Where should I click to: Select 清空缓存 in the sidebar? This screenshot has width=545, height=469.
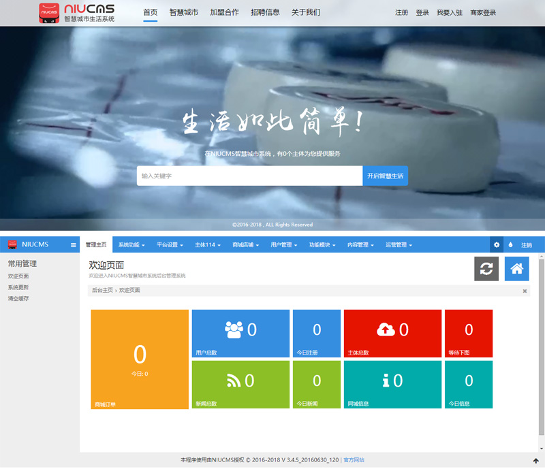click(x=18, y=298)
